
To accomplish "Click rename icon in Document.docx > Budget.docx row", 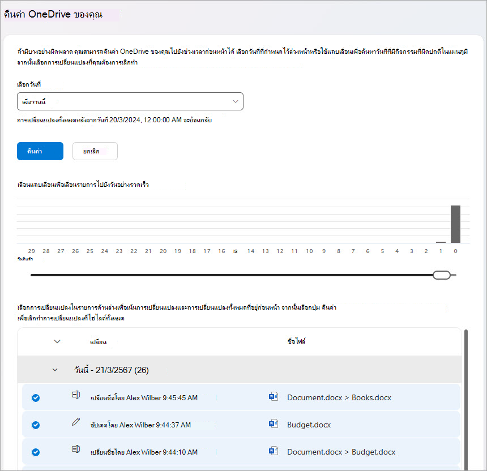I will (x=76, y=449).
